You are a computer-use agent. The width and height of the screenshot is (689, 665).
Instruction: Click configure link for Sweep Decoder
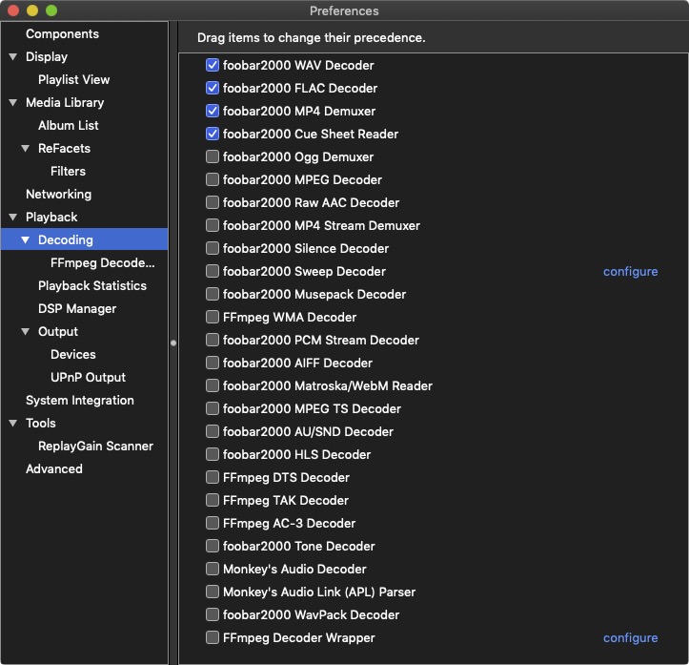coord(630,272)
